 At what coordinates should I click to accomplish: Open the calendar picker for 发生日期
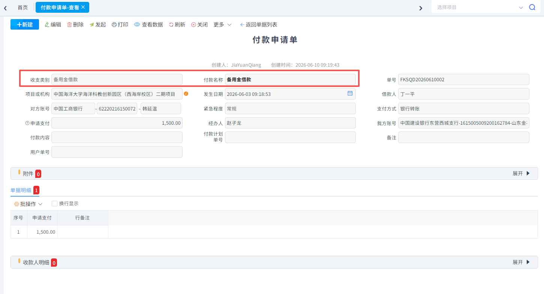pos(350,93)
